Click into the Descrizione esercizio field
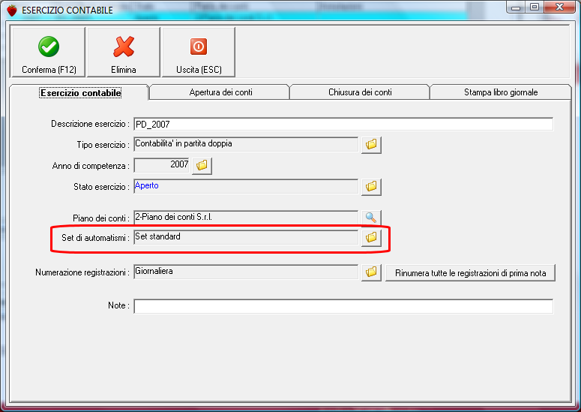This screenshot has height=412, width=581. click(343, 125)
